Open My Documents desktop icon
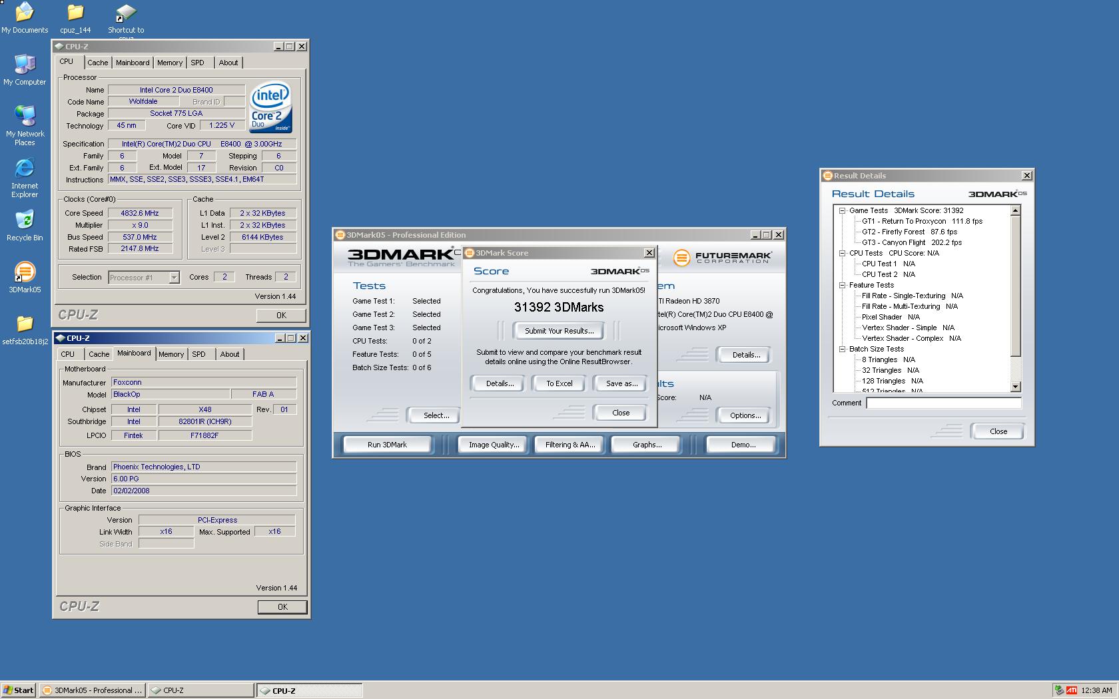The width and height of the screenshot is (1119, 699). pos(25,18)
